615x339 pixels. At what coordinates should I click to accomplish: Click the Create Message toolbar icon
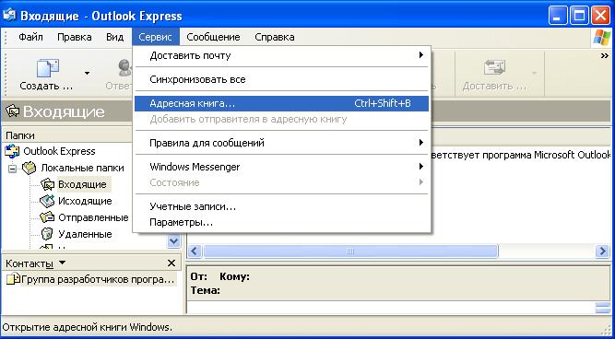click(x=47, y=68)
